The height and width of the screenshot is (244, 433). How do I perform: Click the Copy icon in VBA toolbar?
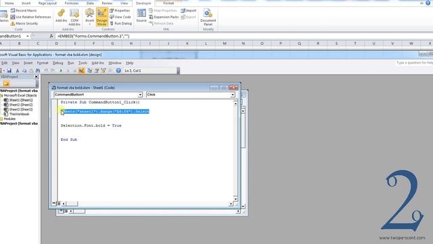tap(24, 70)
